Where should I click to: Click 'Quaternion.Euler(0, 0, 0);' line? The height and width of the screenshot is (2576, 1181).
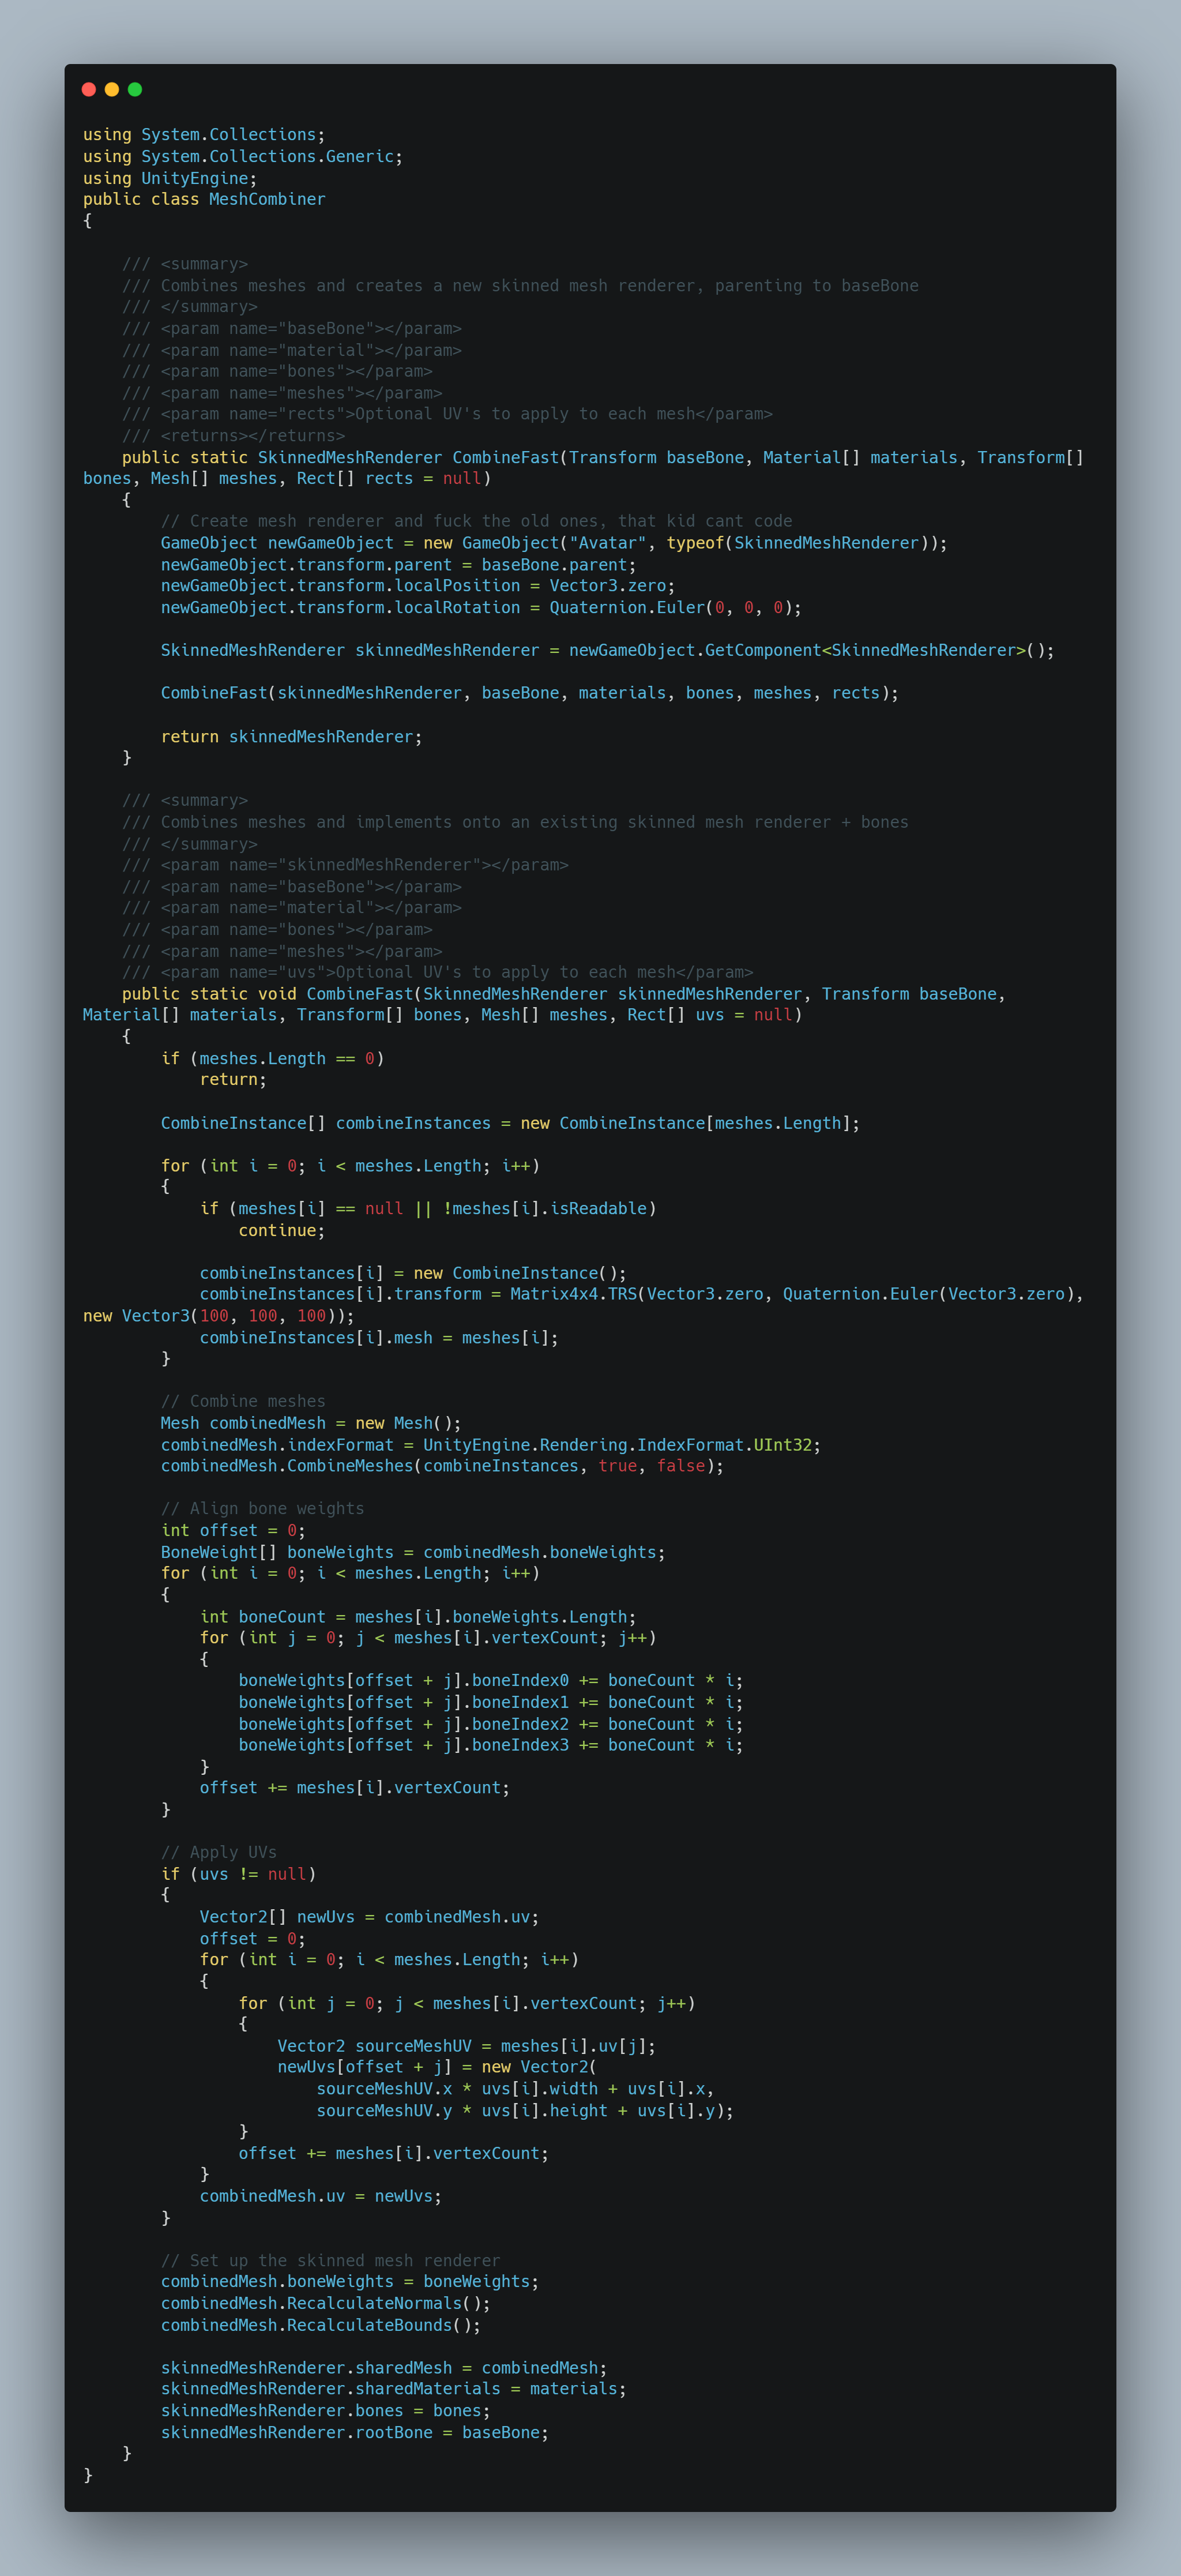(481, 608)
